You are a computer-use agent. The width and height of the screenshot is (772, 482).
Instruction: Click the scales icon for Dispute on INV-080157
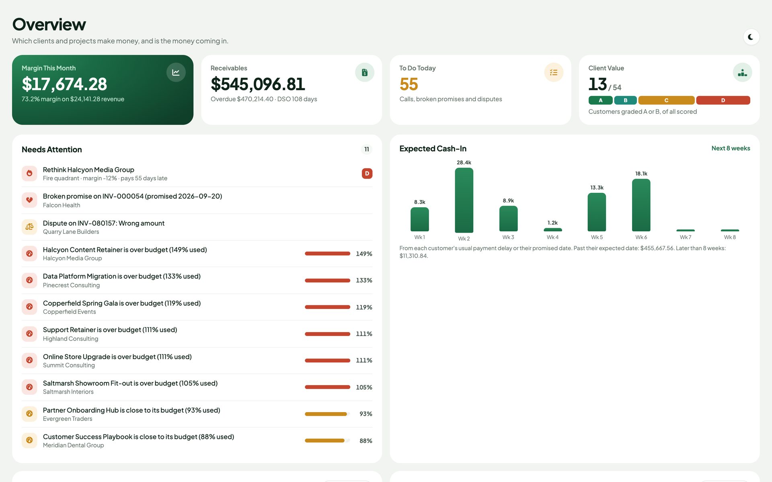(29, 227)
